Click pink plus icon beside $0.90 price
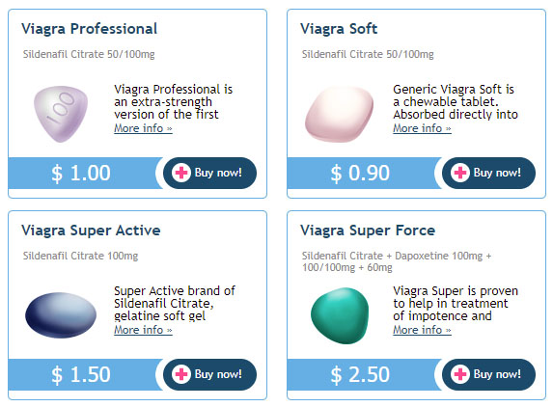Viewport: 553px width, 407px height. tap(460, 173)
